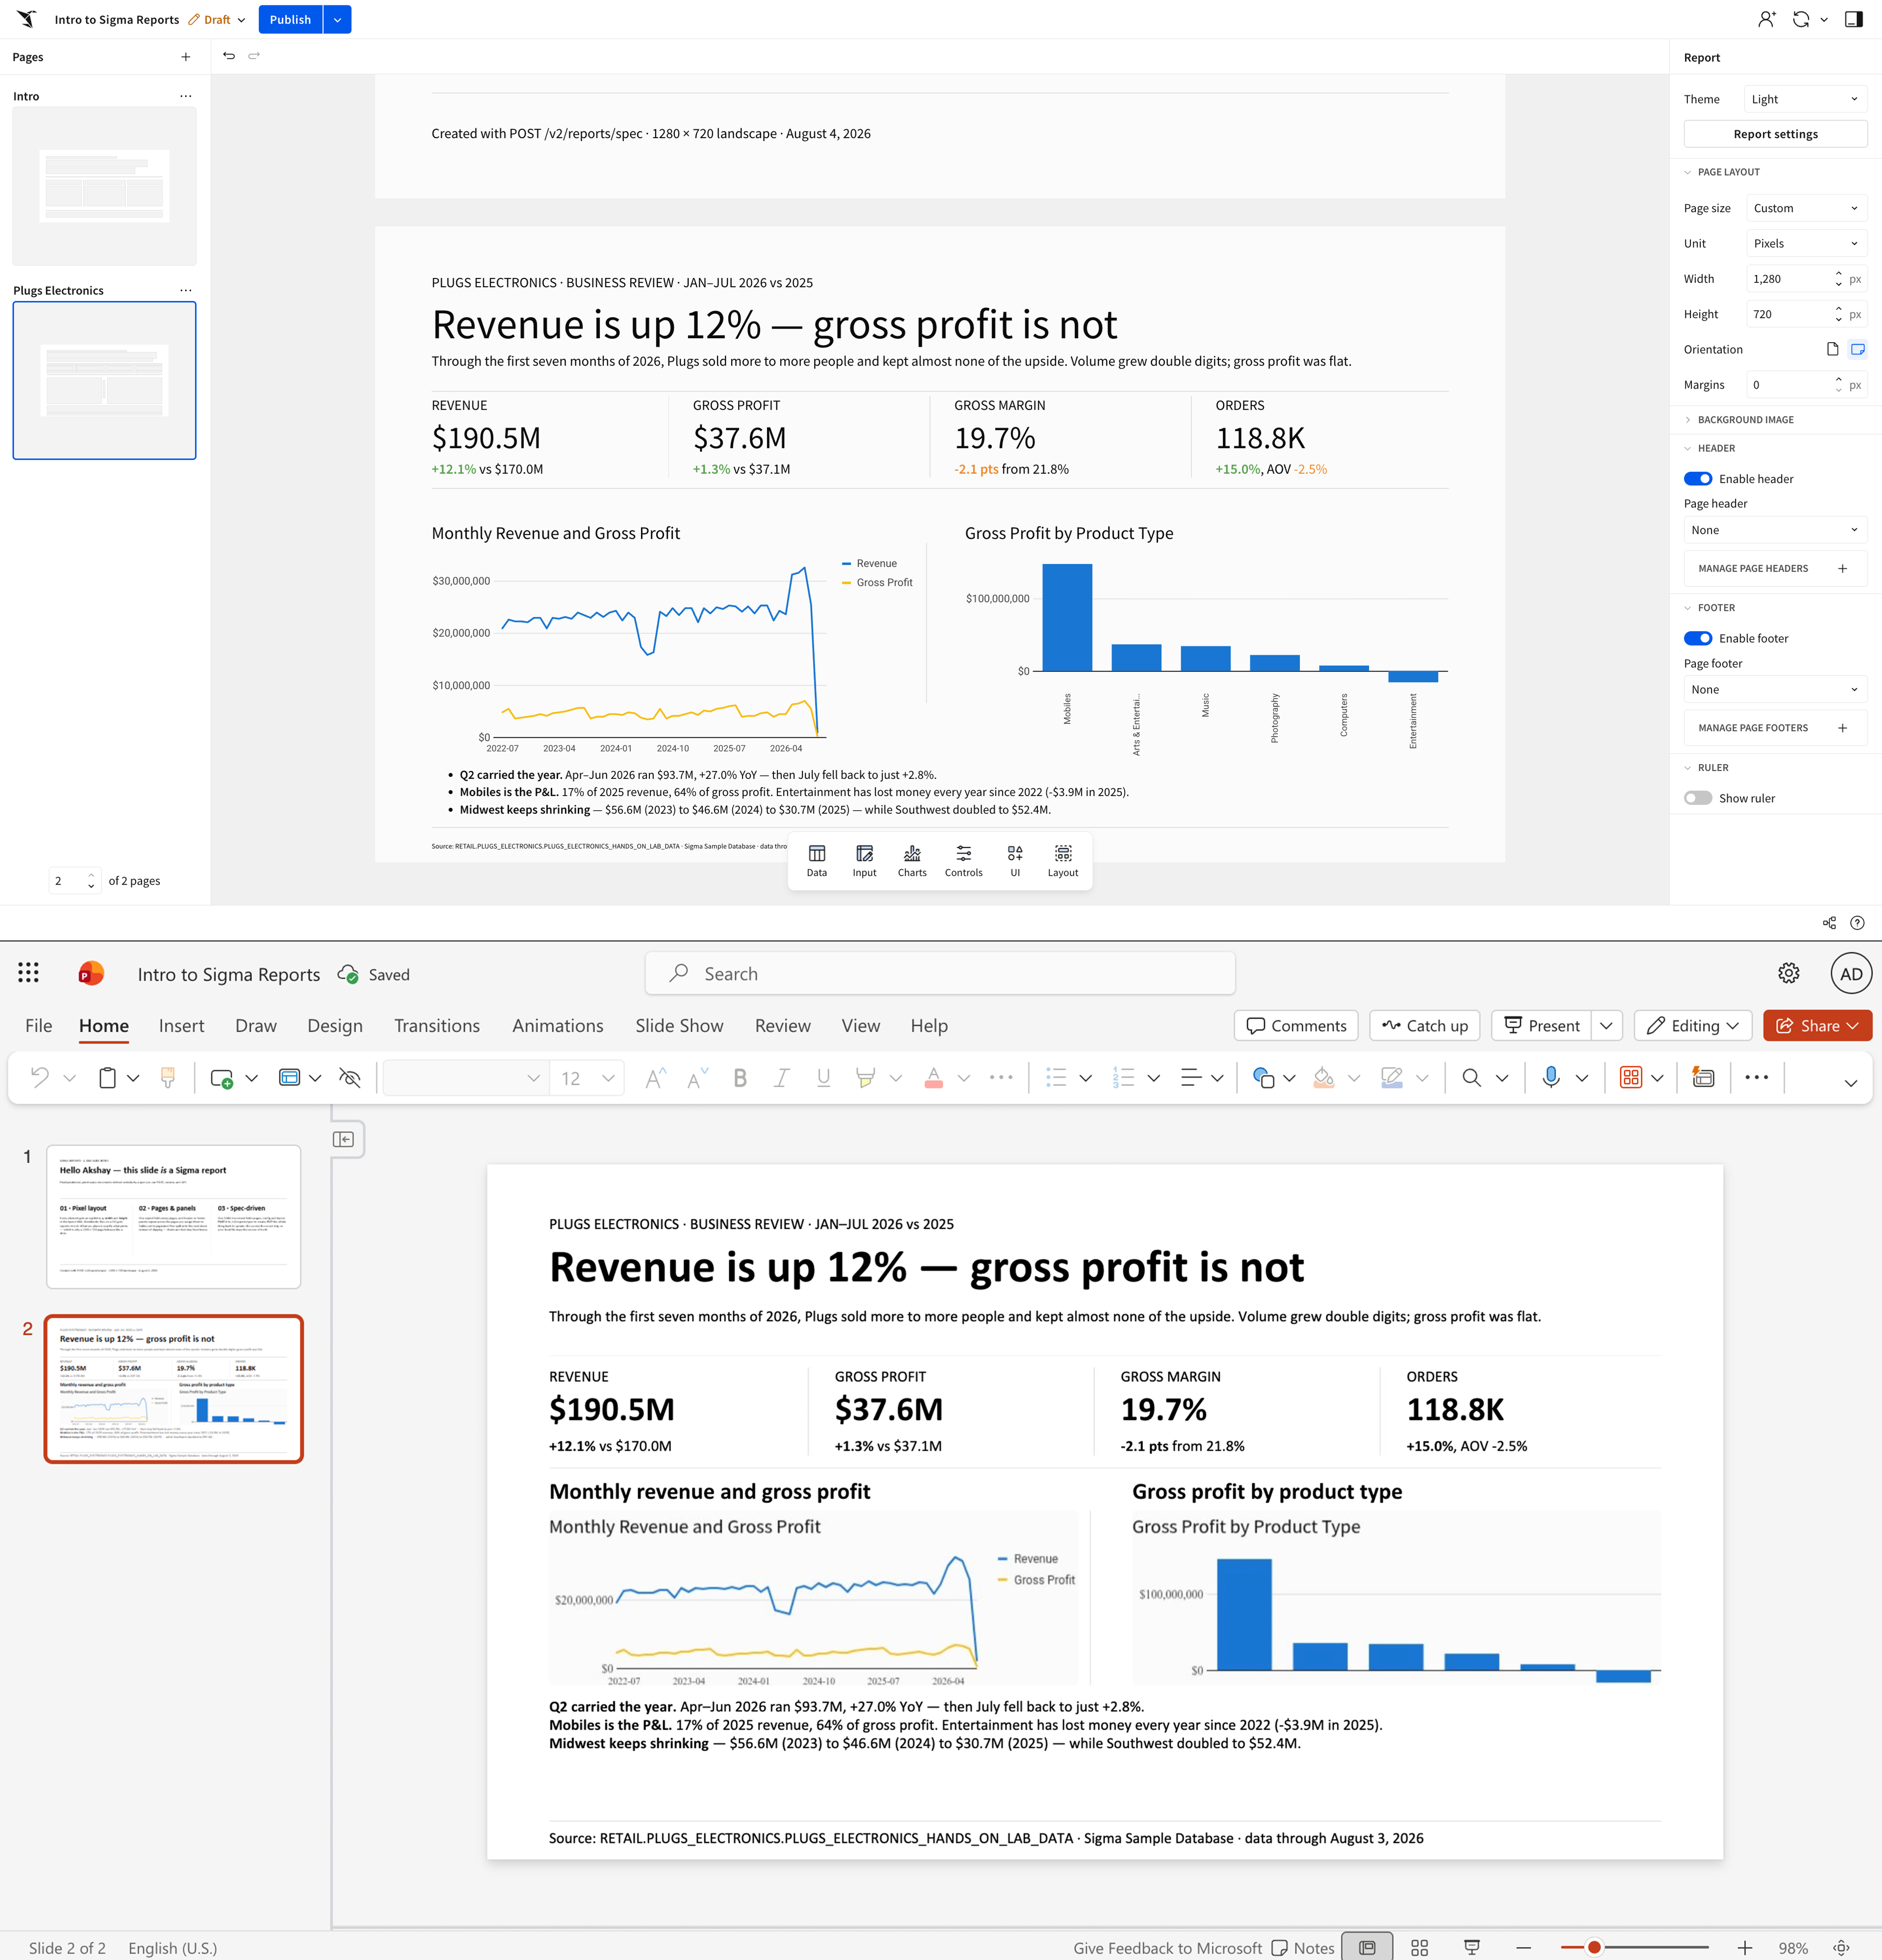Open the Input element tool in Sigma
The width and height of the screenshot is (1882, 1960).
click(864, 860)
